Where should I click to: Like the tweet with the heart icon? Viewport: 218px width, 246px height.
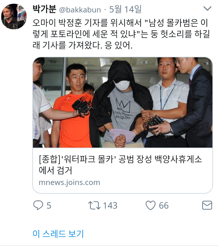[x=151, y=205]
